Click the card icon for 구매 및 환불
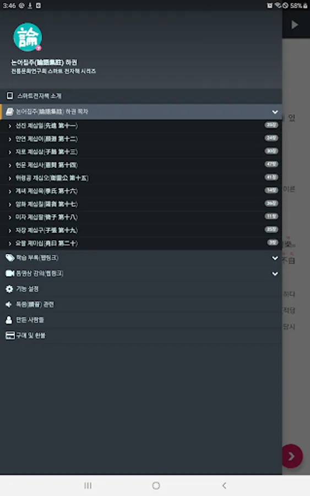 pyautogui.click(x=10, y=335)
